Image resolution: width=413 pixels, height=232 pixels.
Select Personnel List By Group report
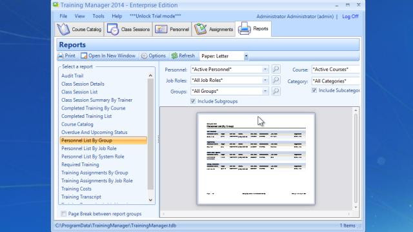pos(103,140)
